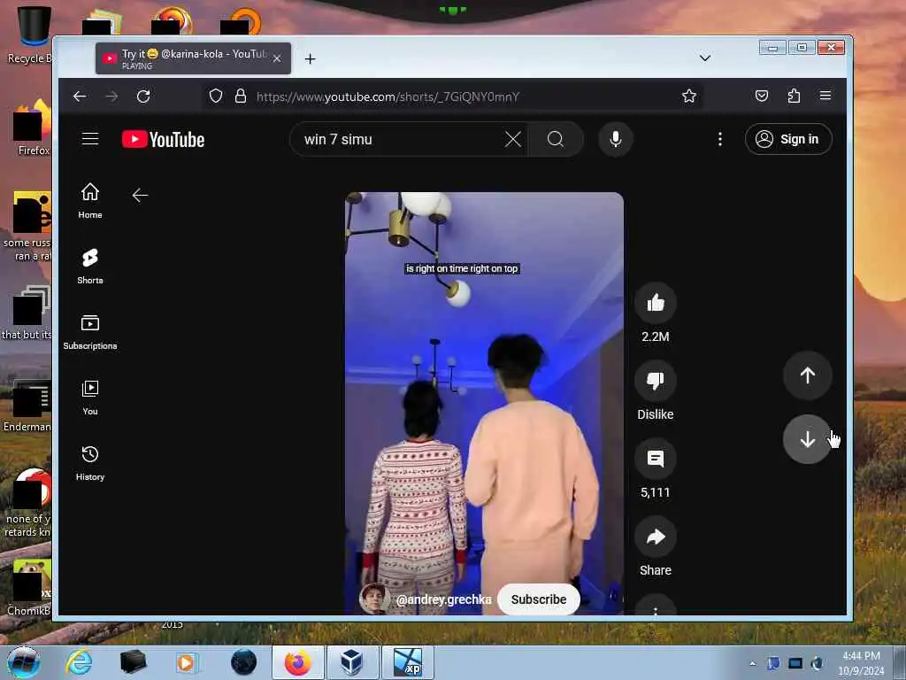
Task: Open the @andrey.grechka channel link
Action: (444, 599)
